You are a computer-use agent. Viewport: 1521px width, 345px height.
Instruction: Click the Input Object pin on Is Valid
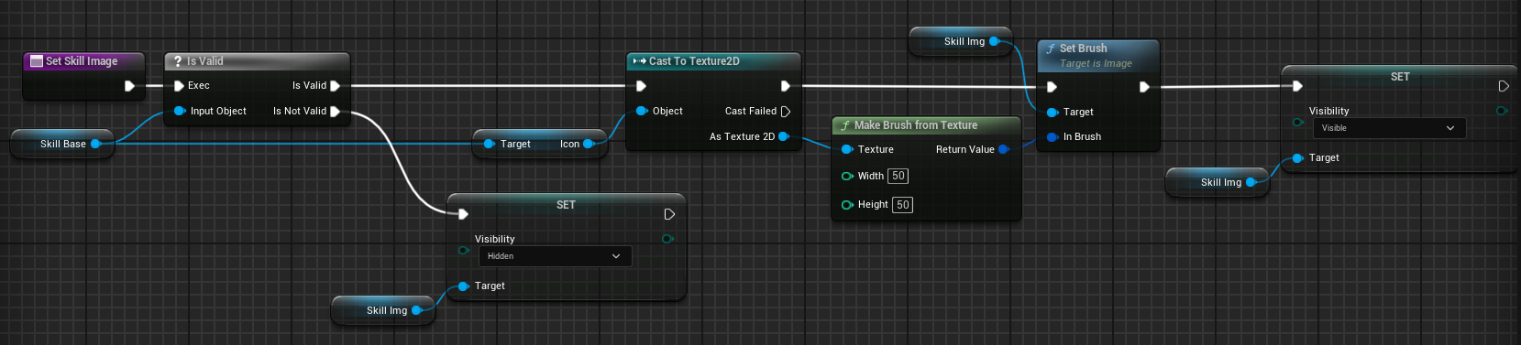(179, 112)
